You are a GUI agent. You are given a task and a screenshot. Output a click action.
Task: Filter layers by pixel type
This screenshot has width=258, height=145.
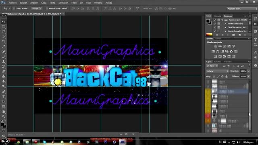pyautogui.click(x=224, y=66)
